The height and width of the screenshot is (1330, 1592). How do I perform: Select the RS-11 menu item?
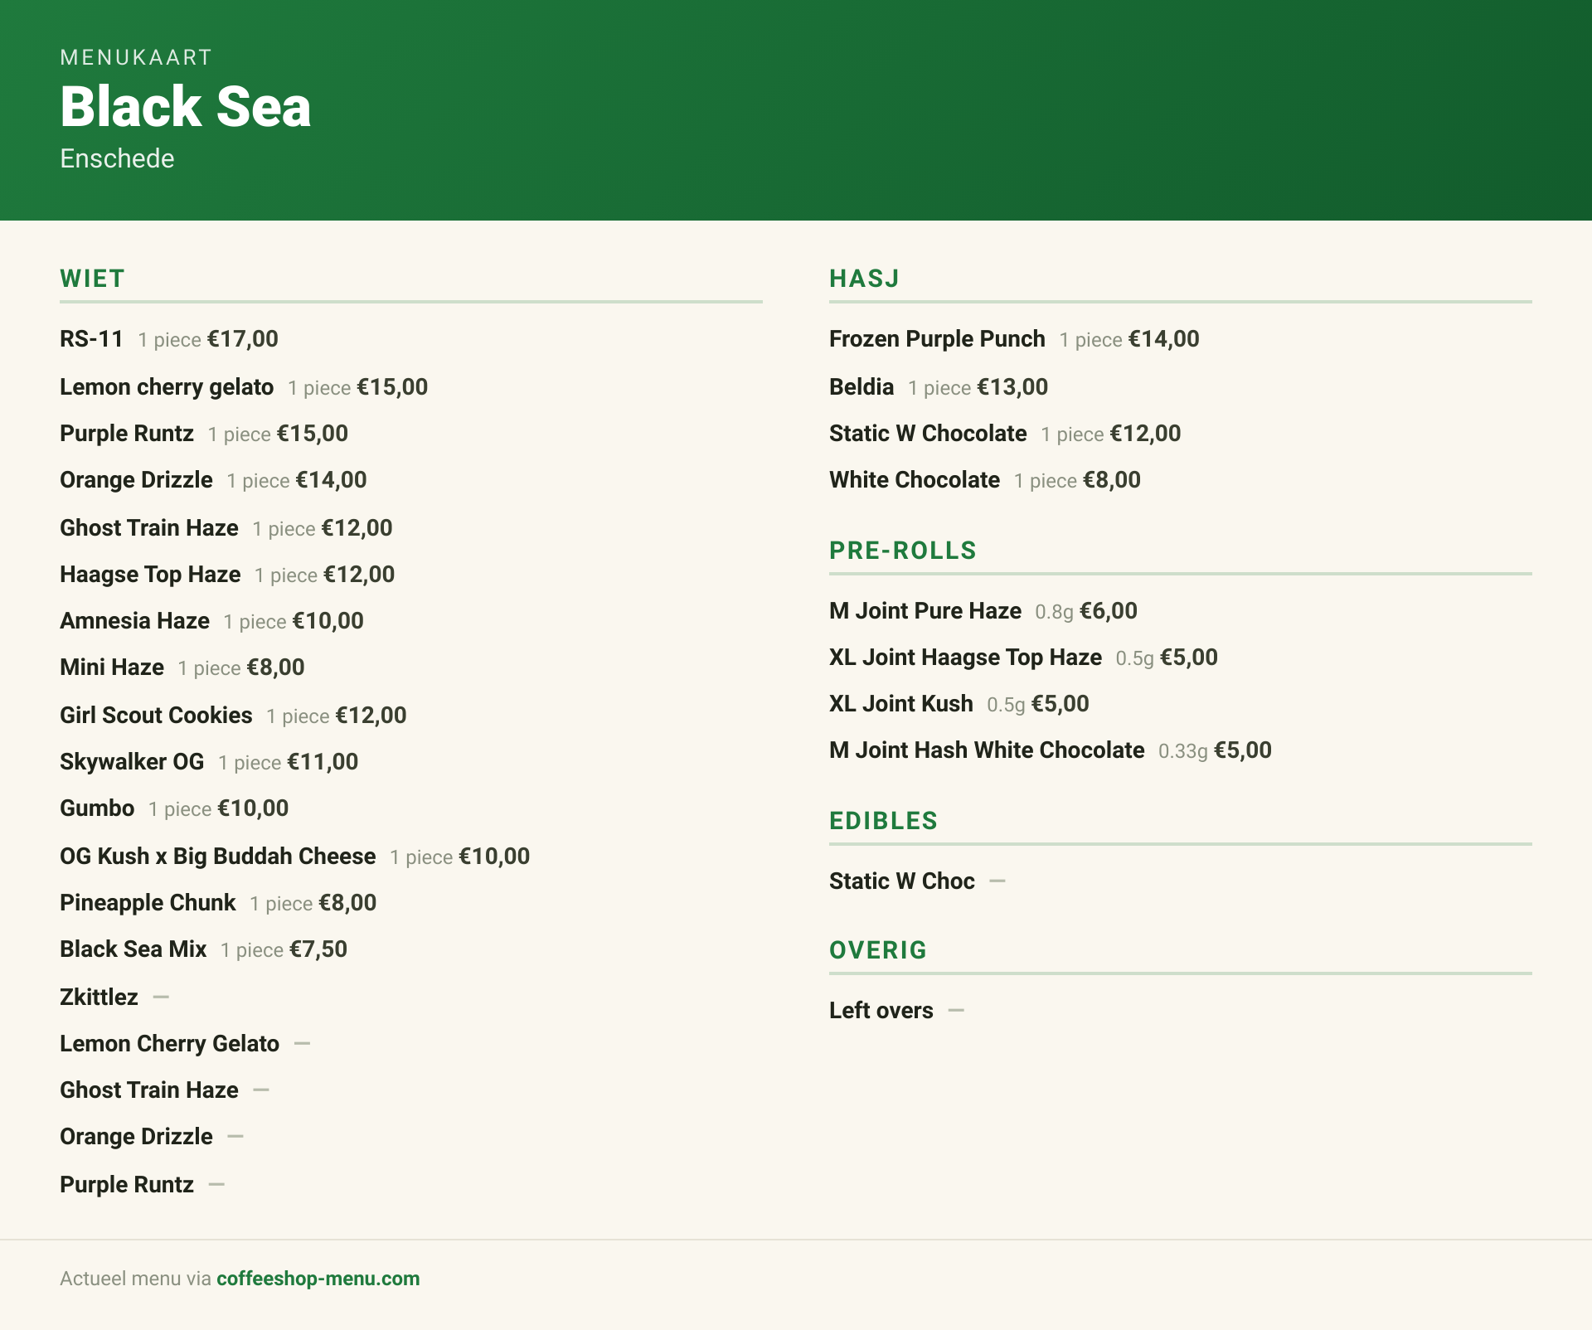(169, 339)
